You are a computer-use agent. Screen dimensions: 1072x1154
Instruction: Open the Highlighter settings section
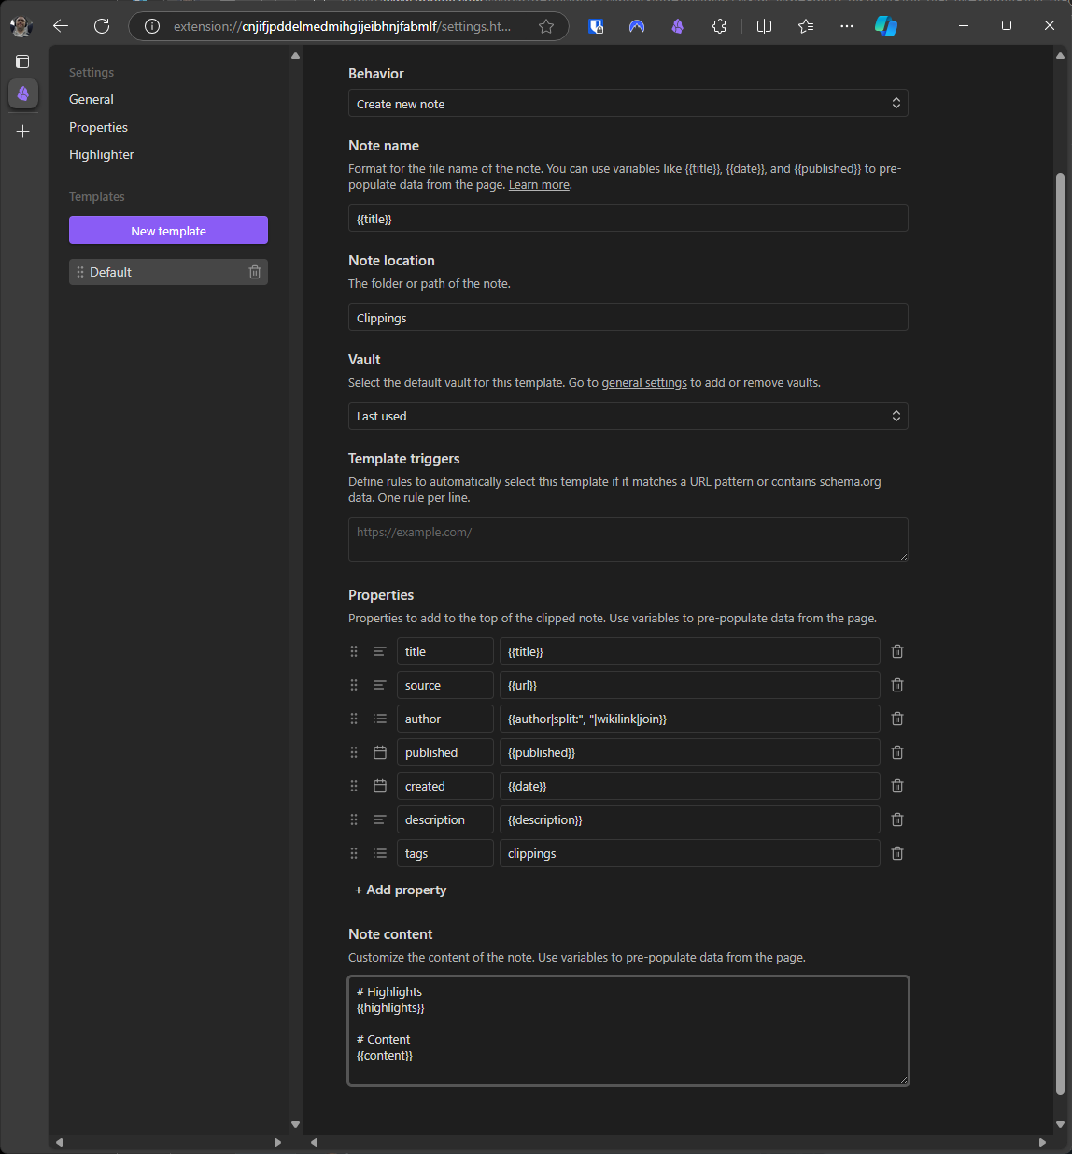[101, 154]
